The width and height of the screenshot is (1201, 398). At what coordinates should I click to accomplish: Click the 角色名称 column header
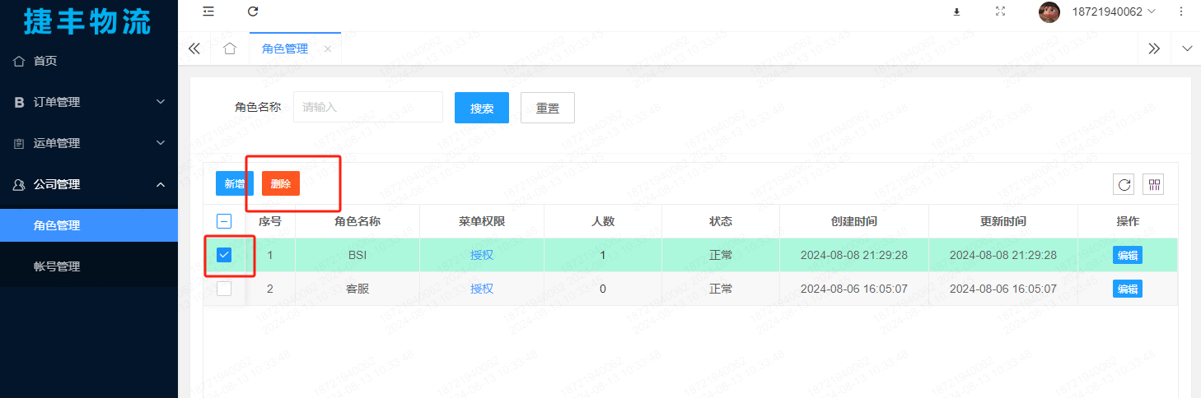point(357,221)
